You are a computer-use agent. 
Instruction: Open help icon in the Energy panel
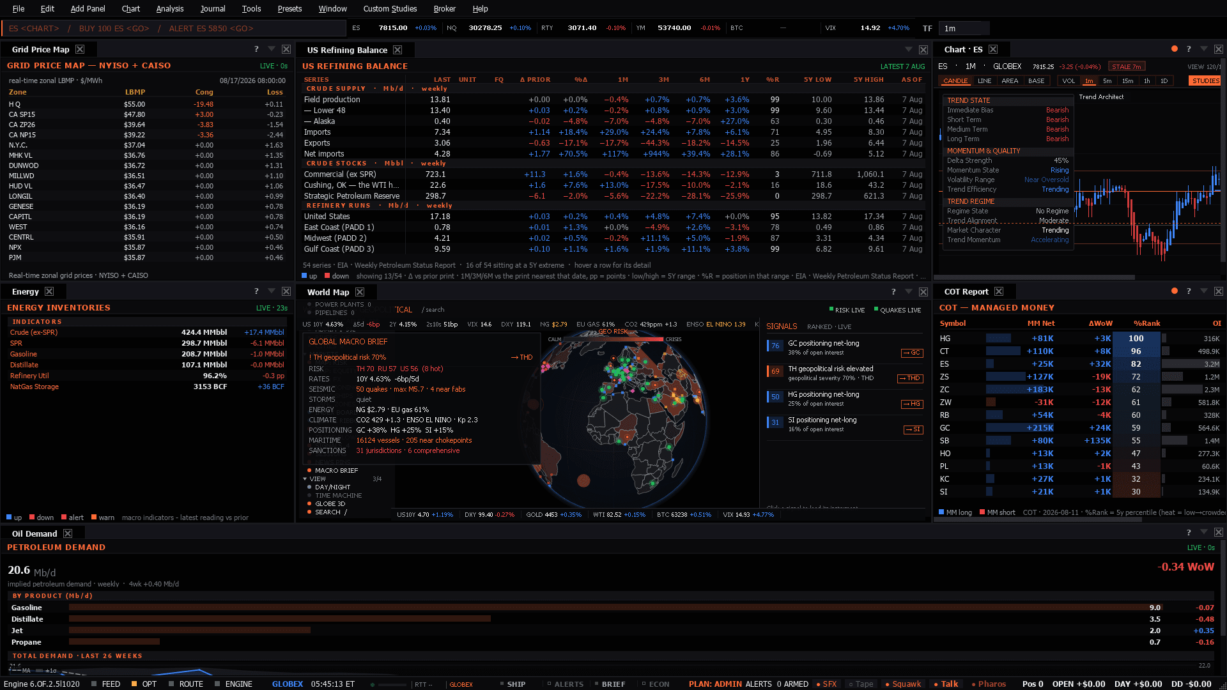tap(256, 291)
